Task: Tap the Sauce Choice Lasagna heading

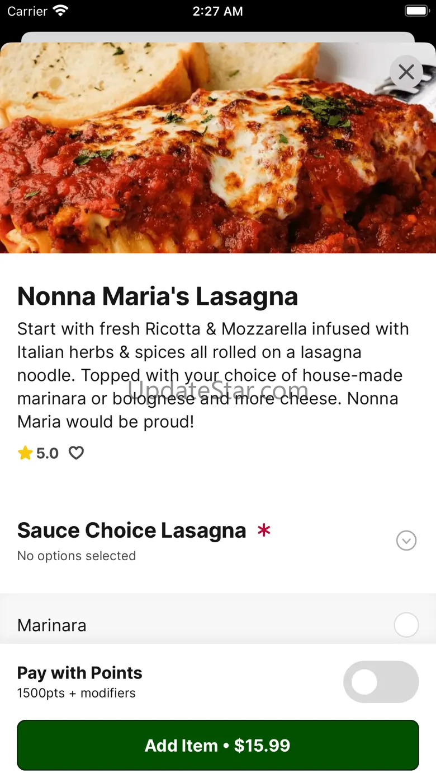Action: click(132, 530)
